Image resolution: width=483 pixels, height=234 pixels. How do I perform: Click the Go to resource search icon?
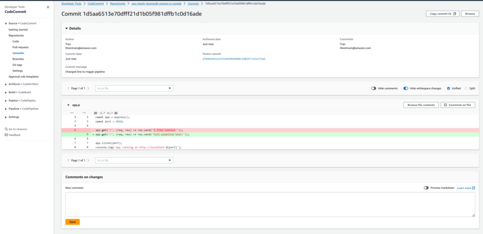click(6, 129)
